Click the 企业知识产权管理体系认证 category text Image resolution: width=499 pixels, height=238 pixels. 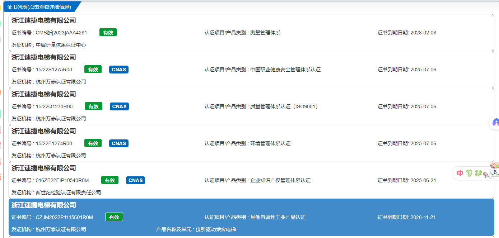point(280,180)
